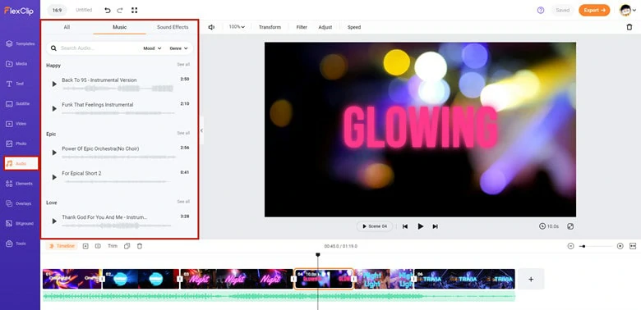Screen dimensions: 641x310
Task: Delete the clip using the top-right trash icon
Action: click(x=629, y=27)
